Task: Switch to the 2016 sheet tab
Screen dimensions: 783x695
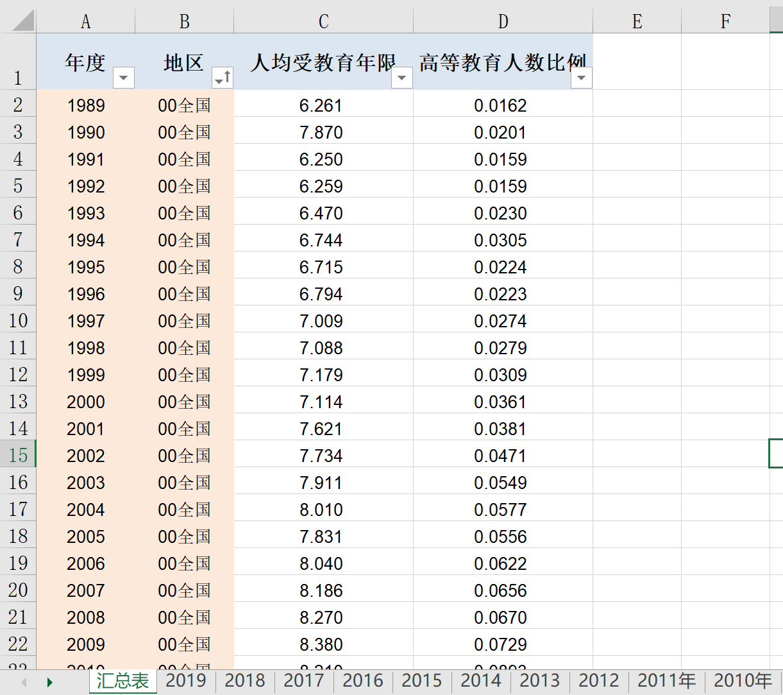Action: pos(363,680)
